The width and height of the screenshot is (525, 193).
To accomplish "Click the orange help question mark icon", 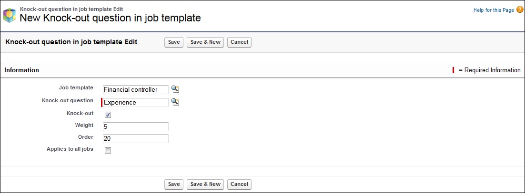I will point(519,10).
